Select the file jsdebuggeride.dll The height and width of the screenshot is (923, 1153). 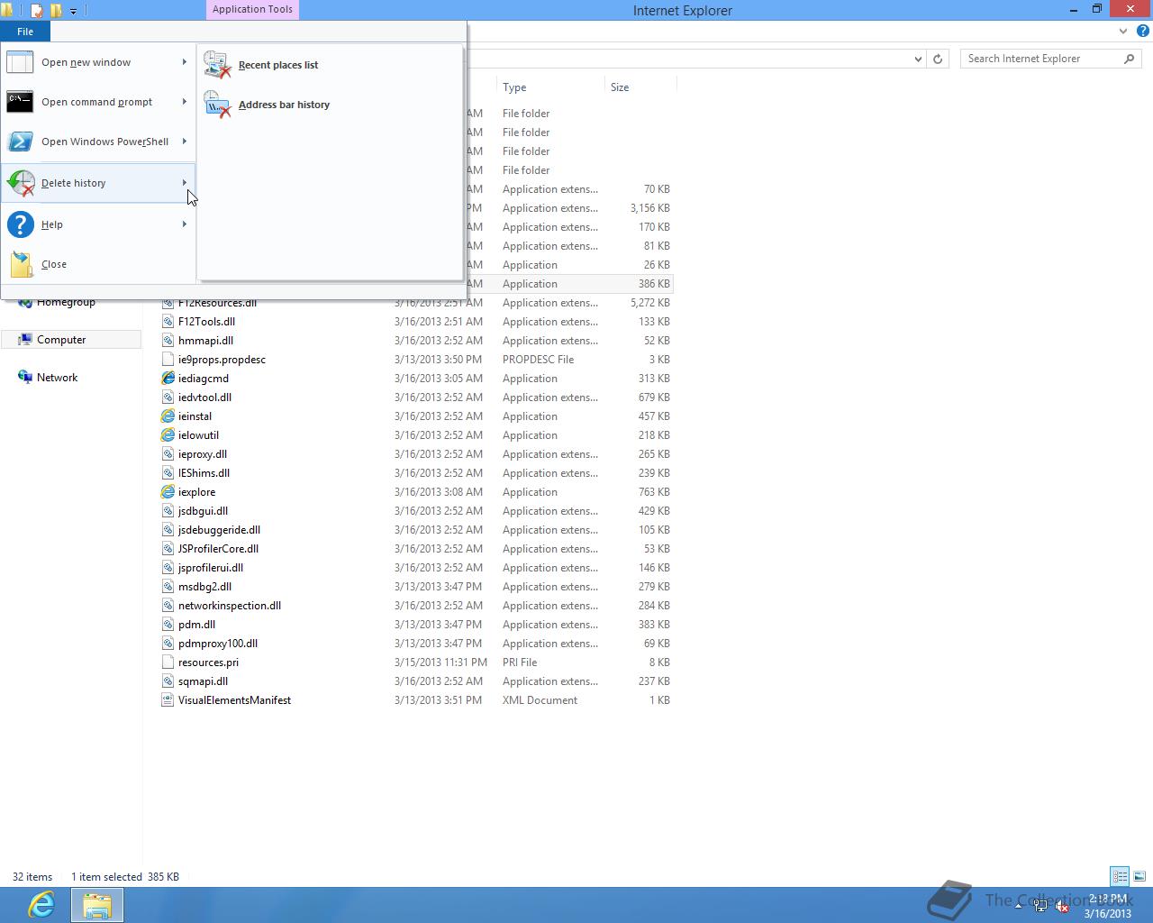coord(219,530)
